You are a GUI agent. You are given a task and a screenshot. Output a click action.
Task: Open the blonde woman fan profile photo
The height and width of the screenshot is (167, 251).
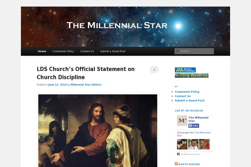click(x=204, y=144)
